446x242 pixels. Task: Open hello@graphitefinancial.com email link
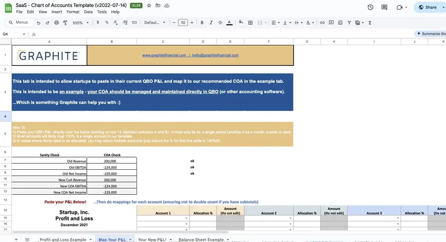coord(215,55)
